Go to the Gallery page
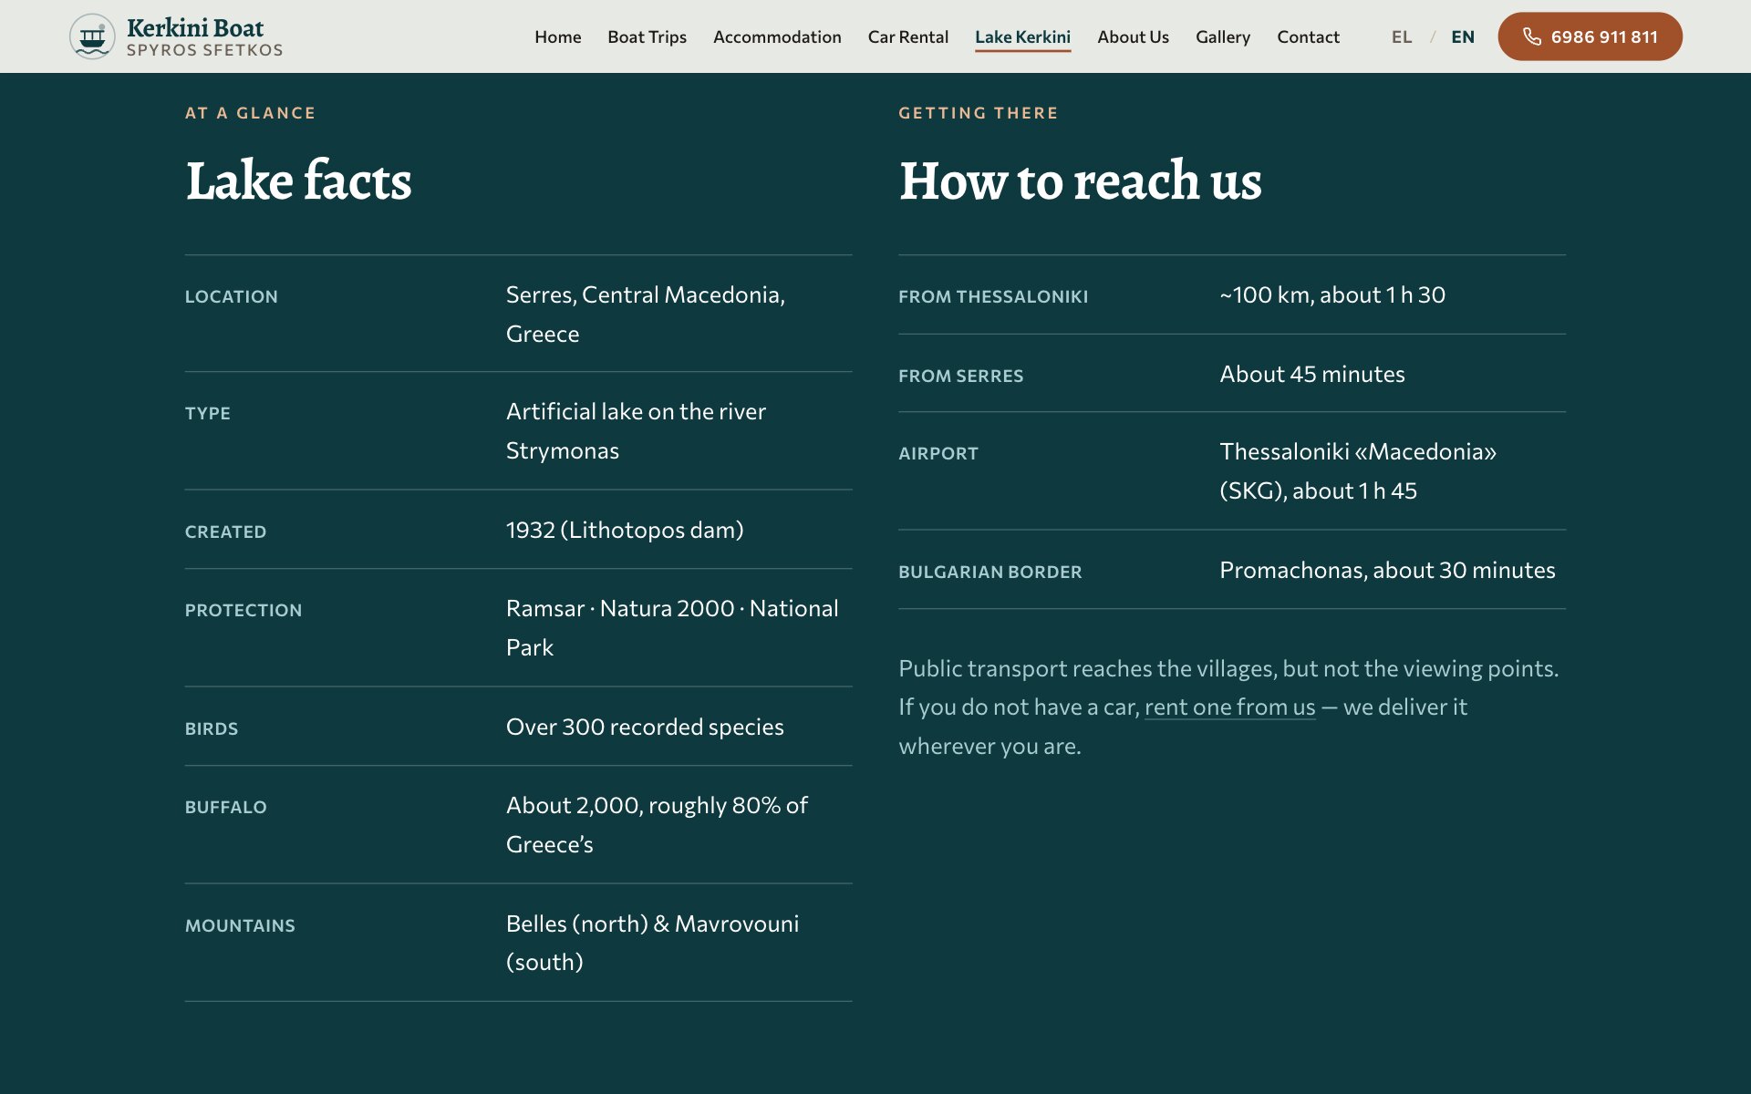This screenshot has height=1094, width=1751. point(1223,36)
